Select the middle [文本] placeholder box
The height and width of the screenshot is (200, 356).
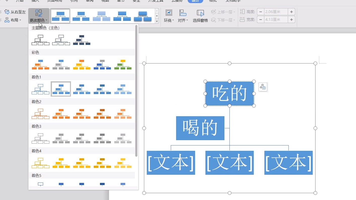[x=229, y=163]
